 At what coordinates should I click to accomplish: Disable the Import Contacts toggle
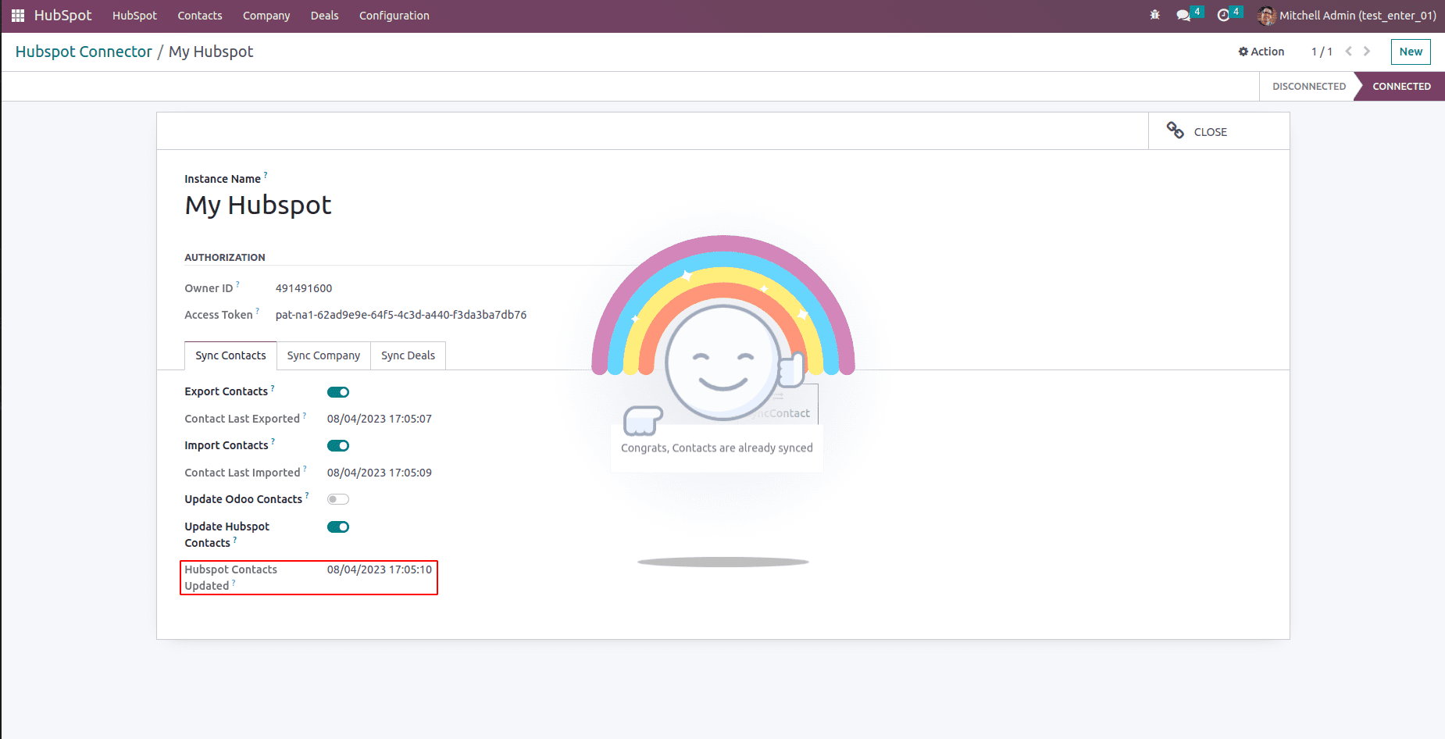[x=338, y=446]
